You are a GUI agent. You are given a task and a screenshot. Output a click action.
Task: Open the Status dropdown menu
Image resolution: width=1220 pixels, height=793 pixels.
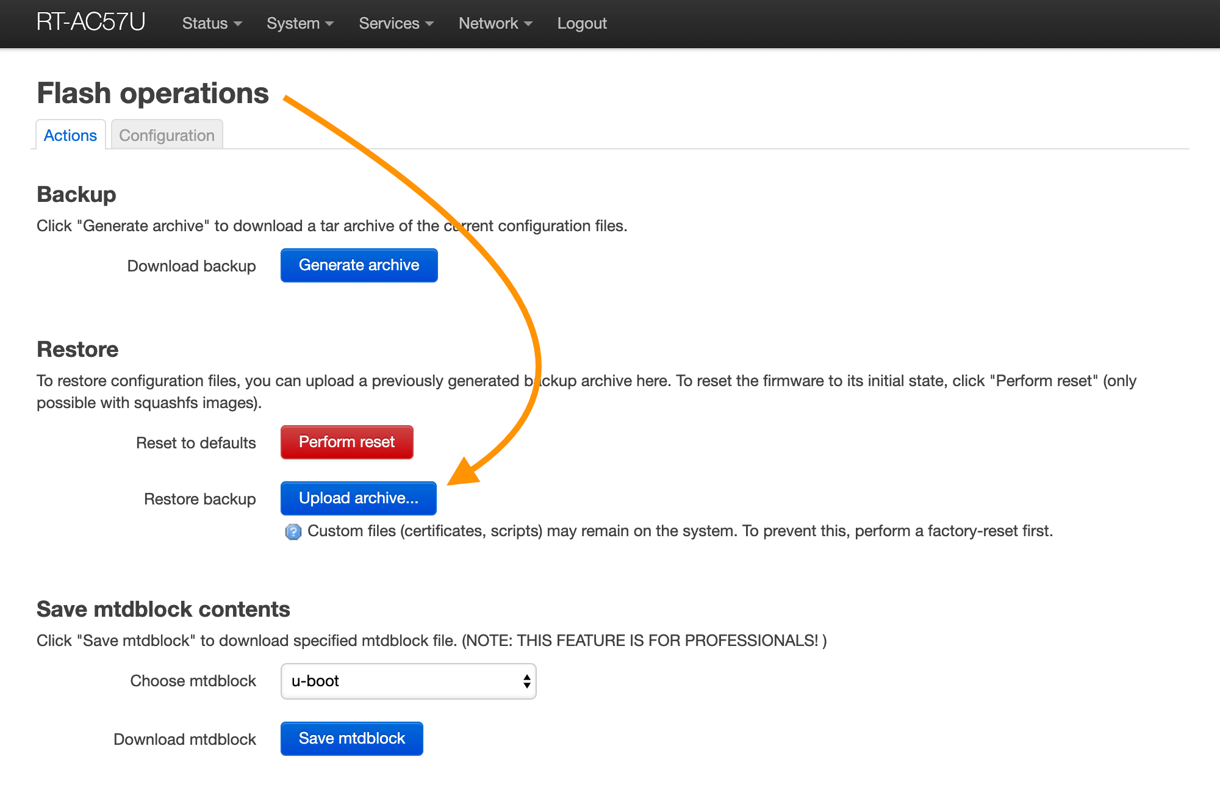click(212, 23)
